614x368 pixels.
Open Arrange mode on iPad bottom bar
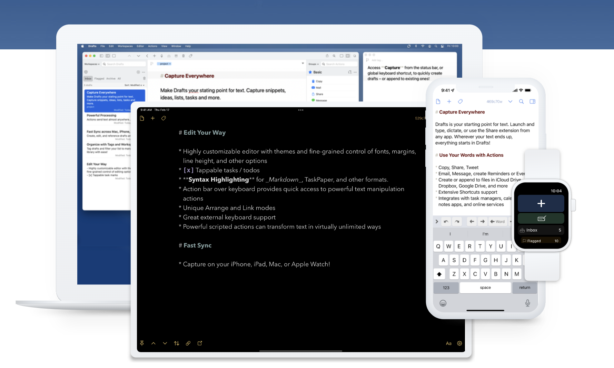point(177,343)
